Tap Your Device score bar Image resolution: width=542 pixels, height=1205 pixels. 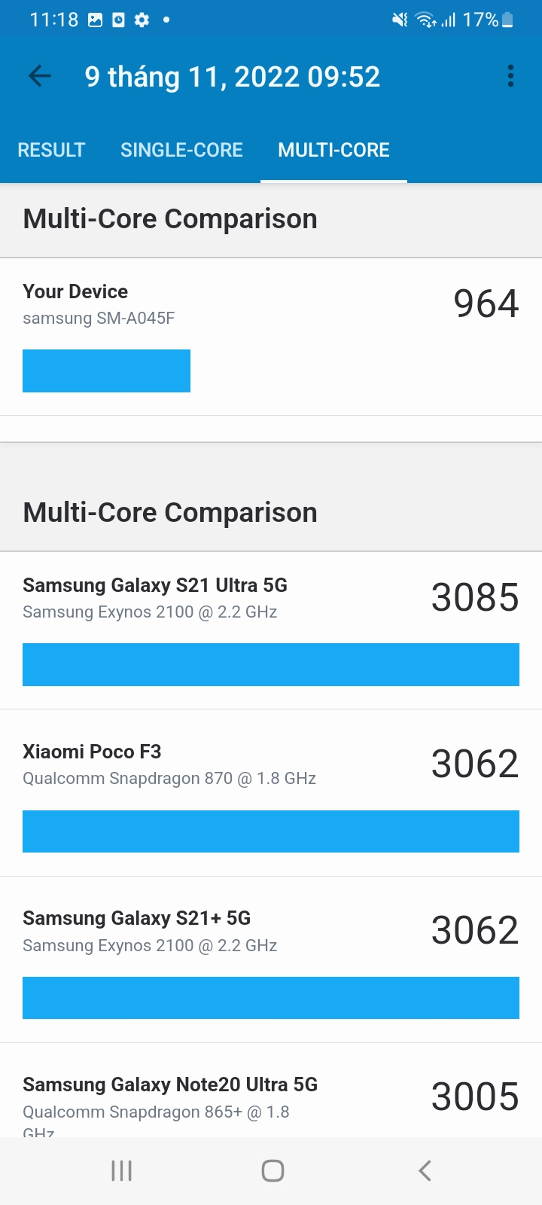[x=106, y=371]
